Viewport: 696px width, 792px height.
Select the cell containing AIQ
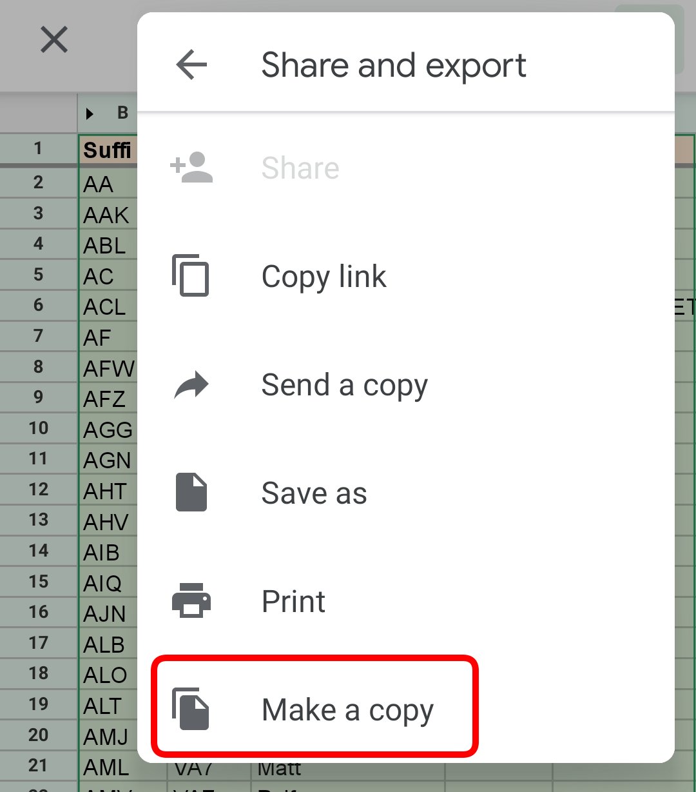coord(108,583)
